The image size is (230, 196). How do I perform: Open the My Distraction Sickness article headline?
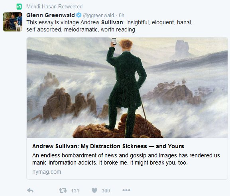click(108, 146)
